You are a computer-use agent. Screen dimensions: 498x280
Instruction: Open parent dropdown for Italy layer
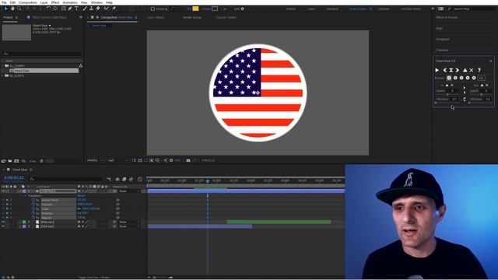click(x=129, y=222)
